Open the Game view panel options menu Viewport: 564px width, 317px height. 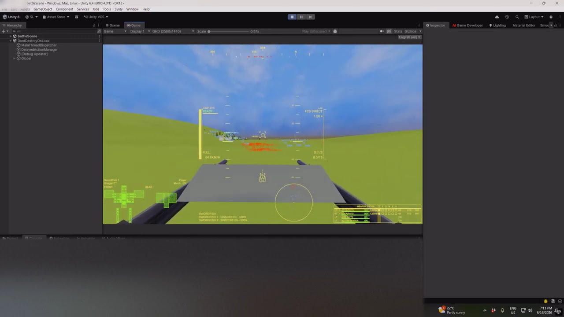419,25
